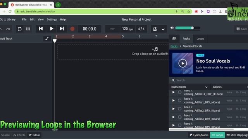Open the File menu
This screenshot has width=248, height=139.
[24, 19]
